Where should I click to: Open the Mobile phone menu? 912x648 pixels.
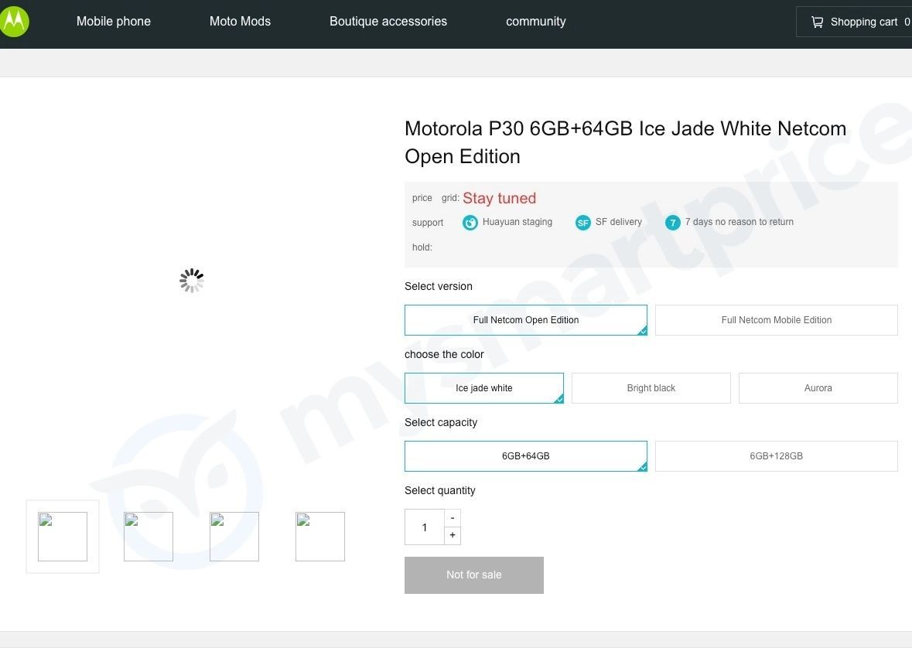click(113, 21)
